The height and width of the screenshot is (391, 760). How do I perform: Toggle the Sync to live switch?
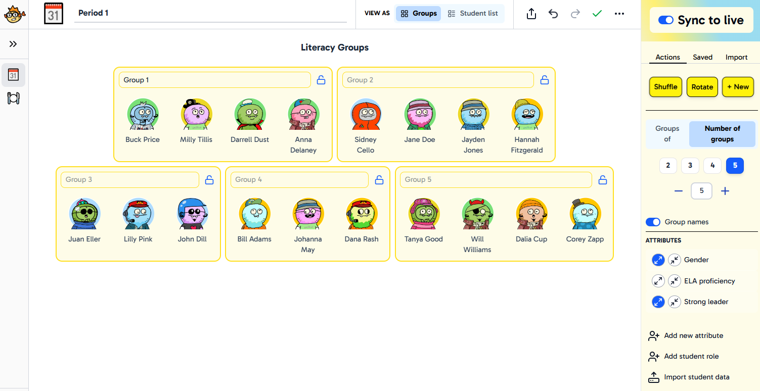(665, 20)
